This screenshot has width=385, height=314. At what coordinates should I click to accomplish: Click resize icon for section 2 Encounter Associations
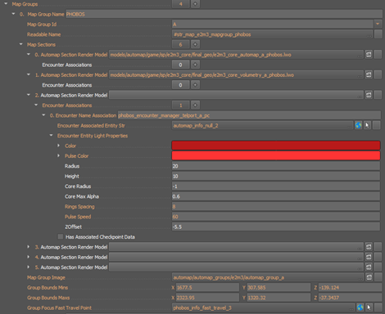[x=195, y=105]
